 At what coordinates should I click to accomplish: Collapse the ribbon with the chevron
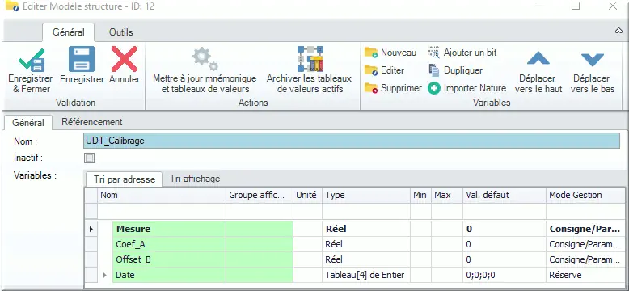[618, 32]
